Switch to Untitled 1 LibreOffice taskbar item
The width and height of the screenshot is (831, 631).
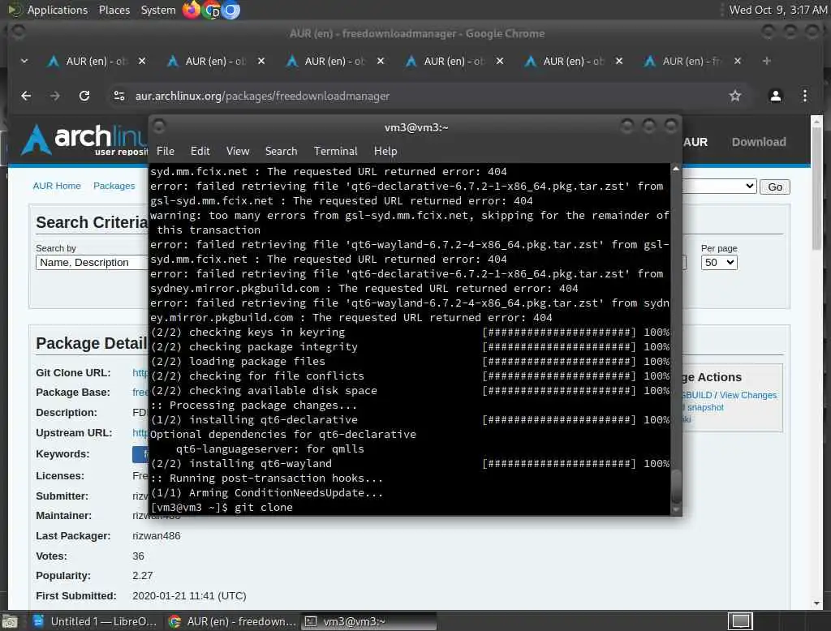(96, 621)
